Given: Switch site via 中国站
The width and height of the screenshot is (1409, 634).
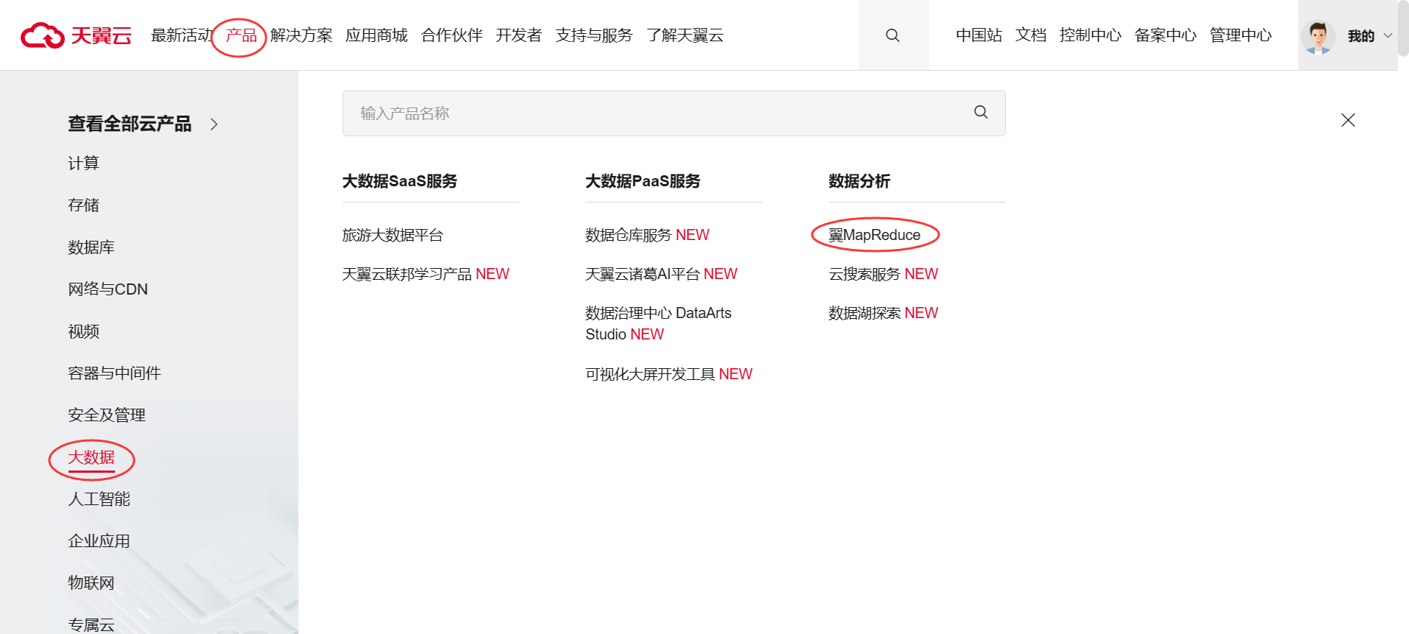Looking at the screenshot, I should click(979, 35).
